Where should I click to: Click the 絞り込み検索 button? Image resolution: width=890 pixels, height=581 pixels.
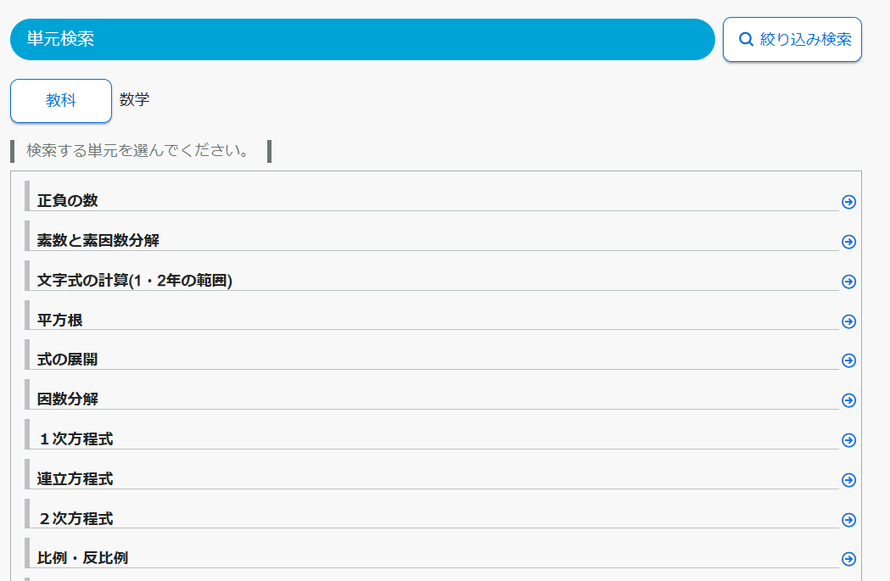(x=792, y=40)
